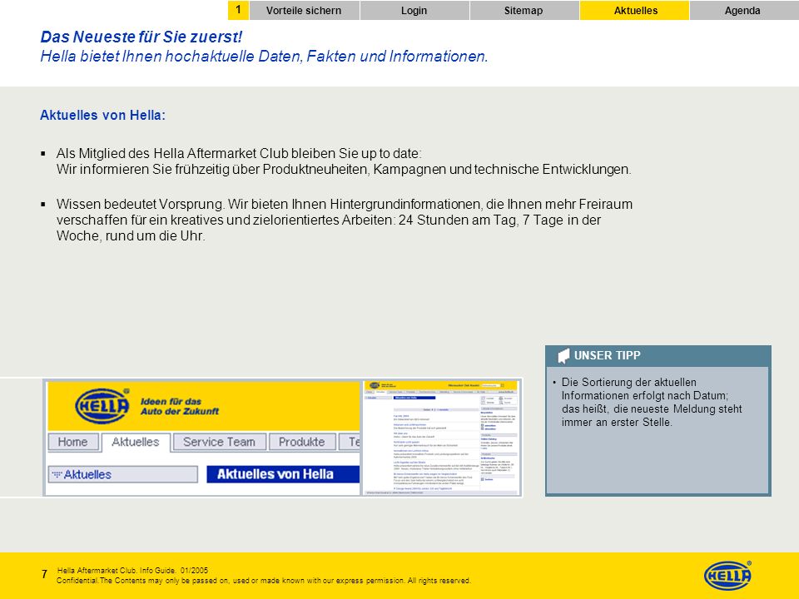Open the Vorteile sichern tab

coord(305,11)
